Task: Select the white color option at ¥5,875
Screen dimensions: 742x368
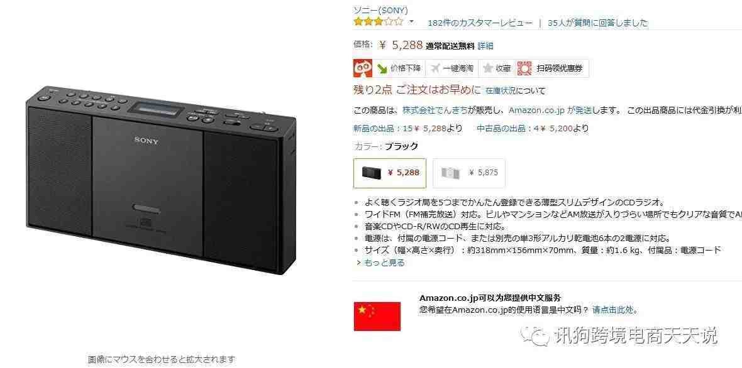Action: point(469,173)
